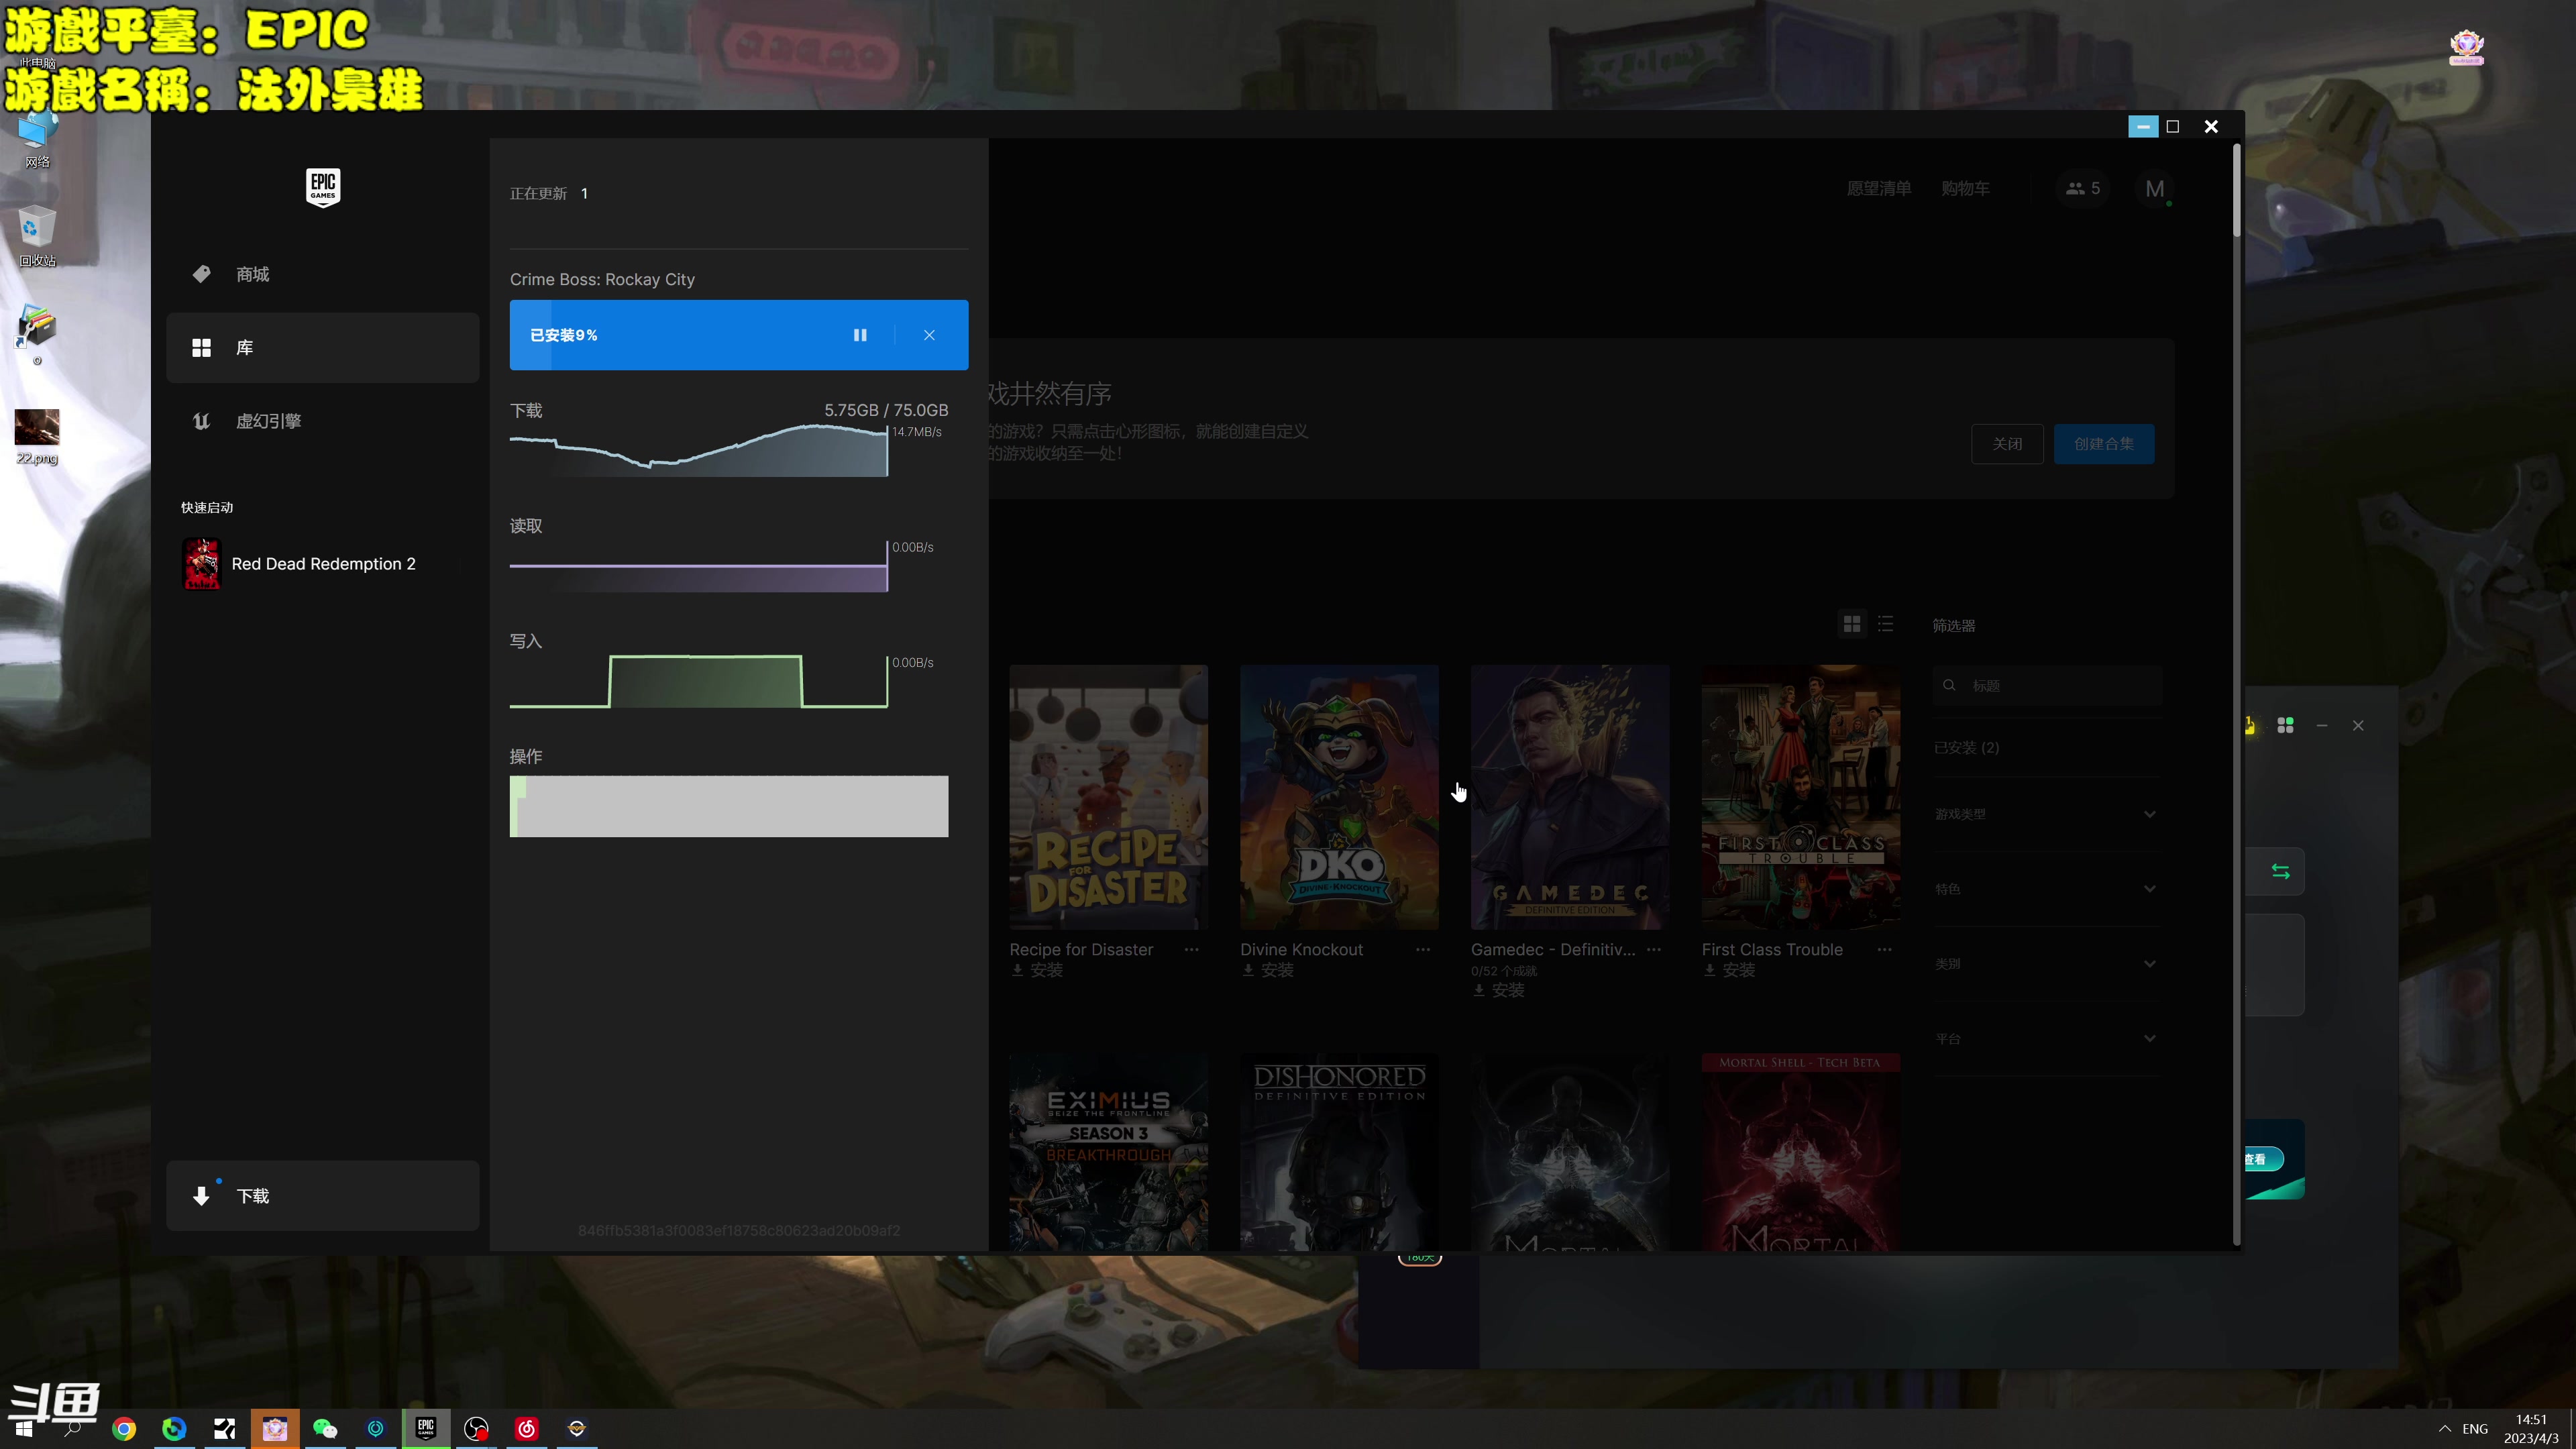
Task: Open the M profile avatar menu
Action: pyautogui.click(x=2155, y=189)
